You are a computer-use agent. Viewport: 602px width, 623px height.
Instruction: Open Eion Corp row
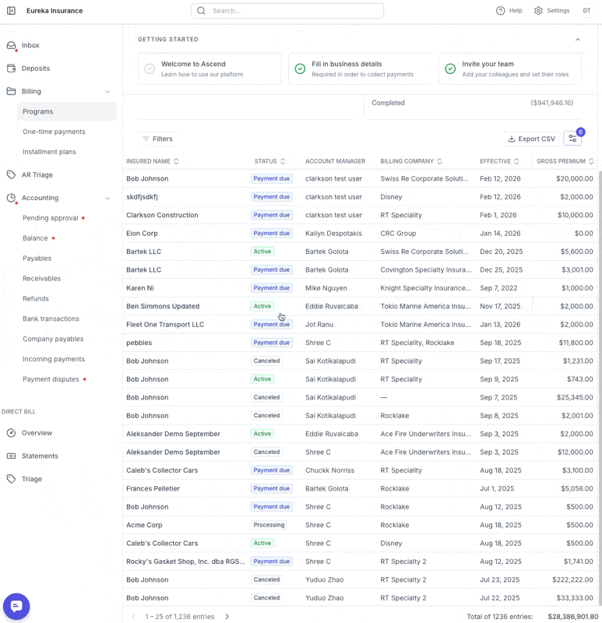coord(360,234)
